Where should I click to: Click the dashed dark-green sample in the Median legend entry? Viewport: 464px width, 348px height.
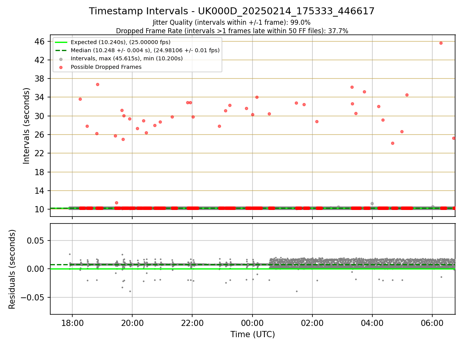coord(61,51)
